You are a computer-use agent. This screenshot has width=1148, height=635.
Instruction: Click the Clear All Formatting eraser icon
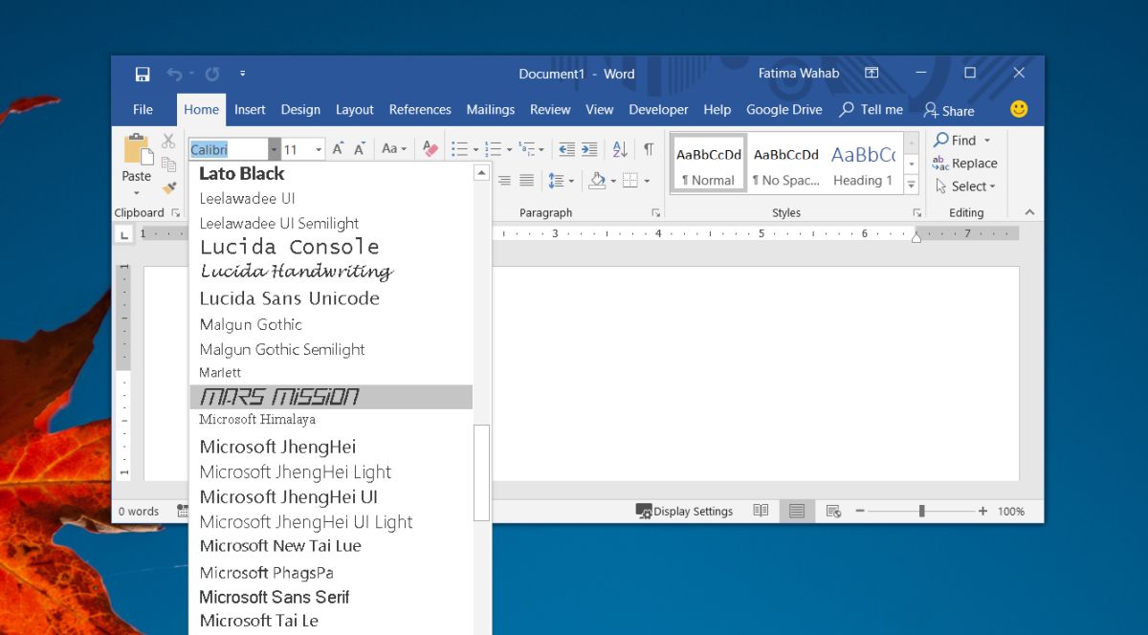click(430, 149)
